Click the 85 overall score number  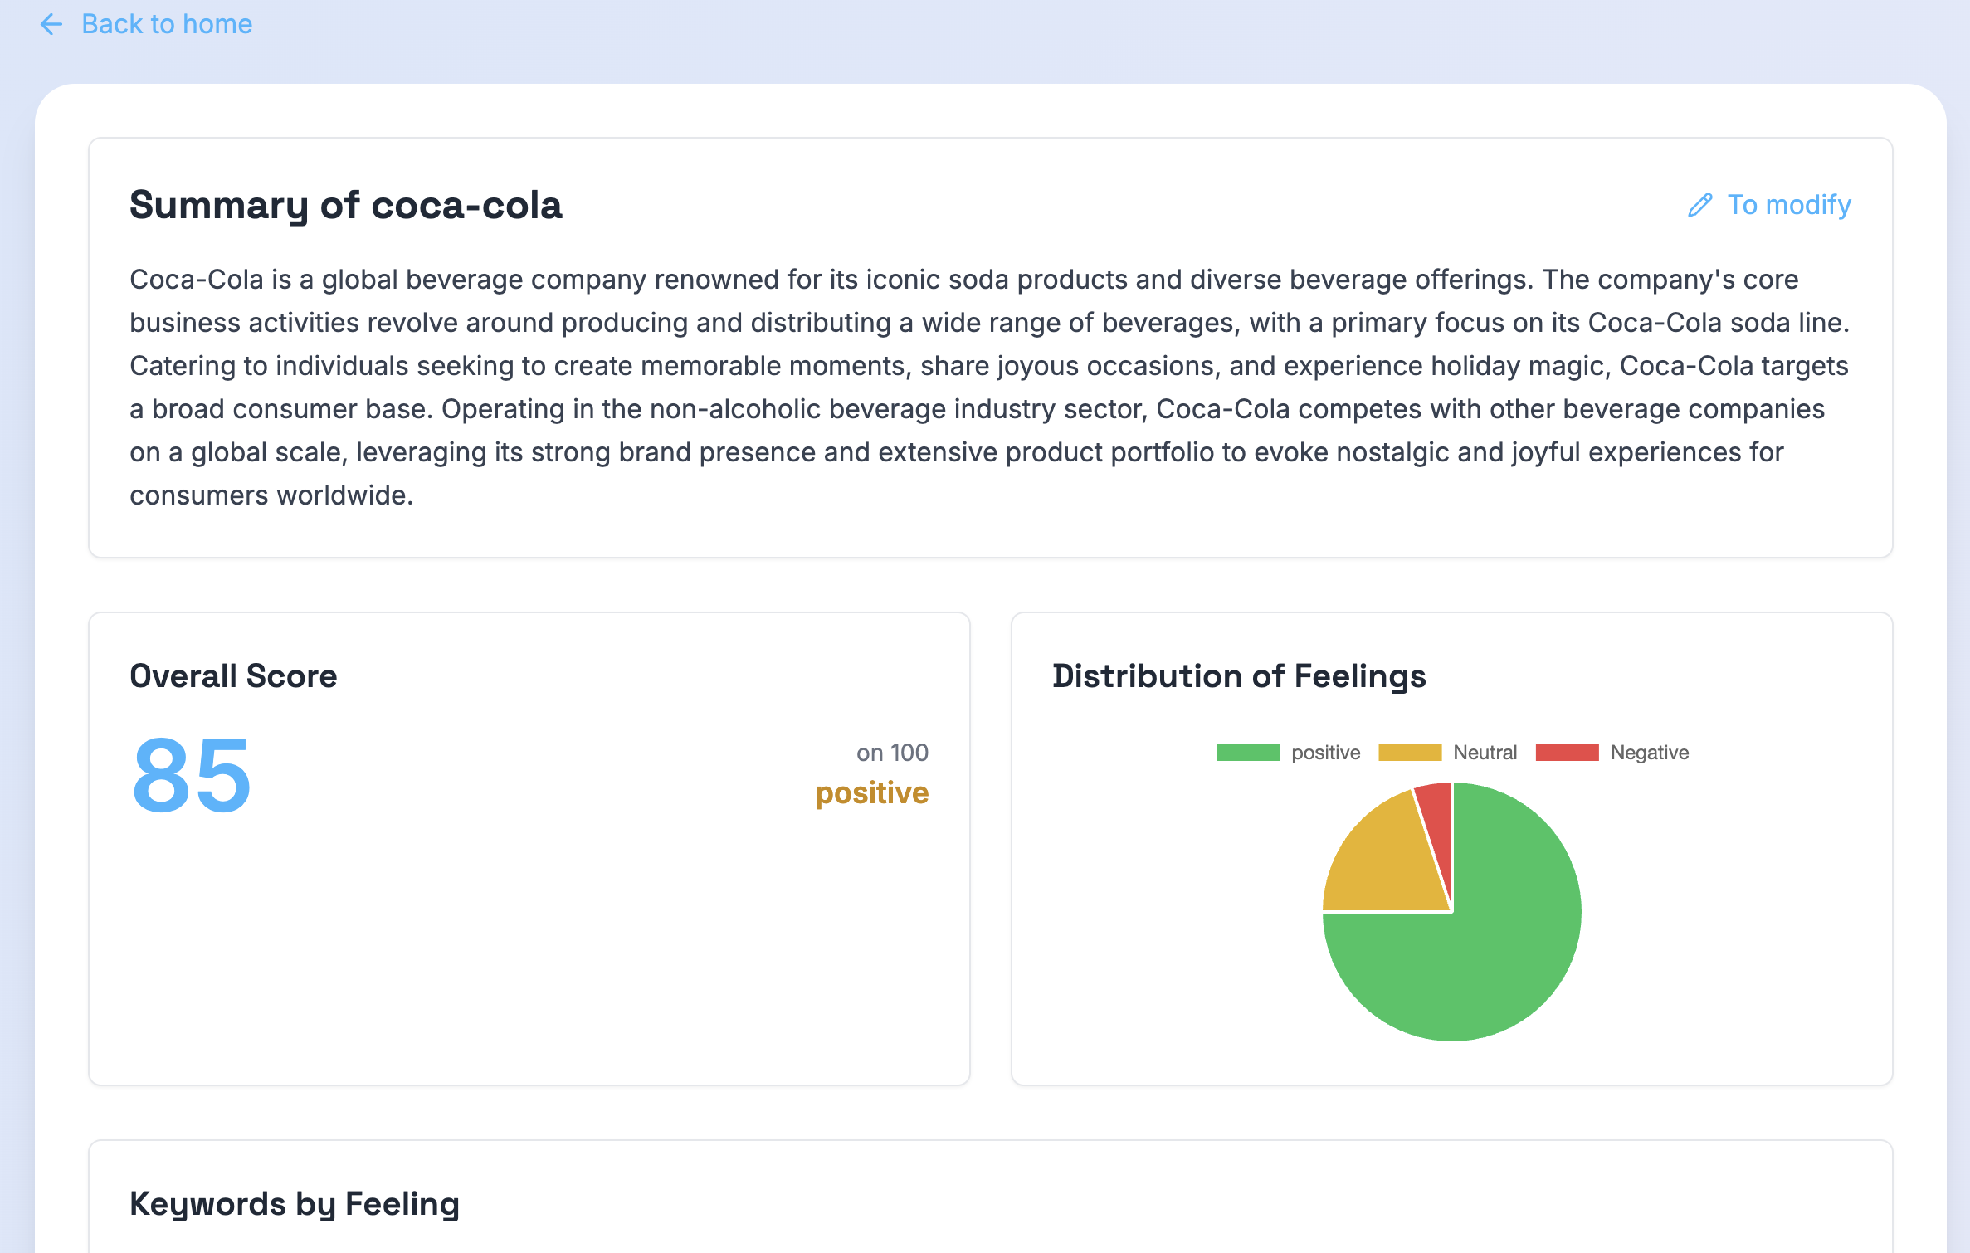(x=192, y=776)
